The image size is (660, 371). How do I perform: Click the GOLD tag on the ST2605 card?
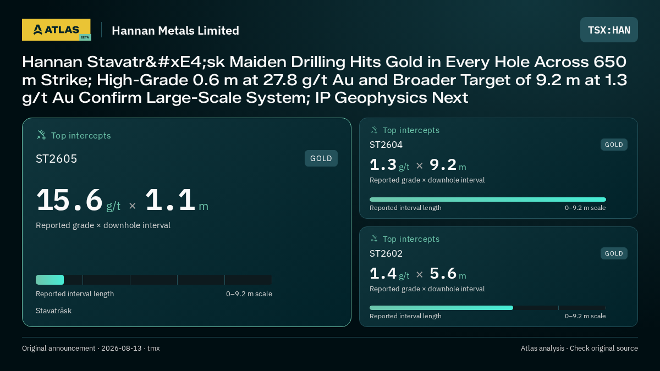click(x=321, y=158)
